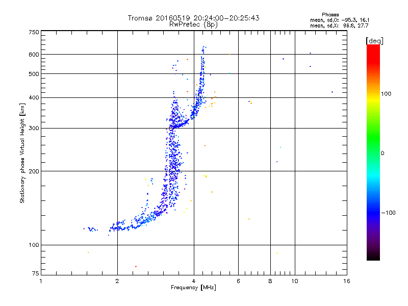Click the plot title 'Tromsø 20160519 20:24:00-20:25:43'
408x306 pixels.
pos(193,18)
